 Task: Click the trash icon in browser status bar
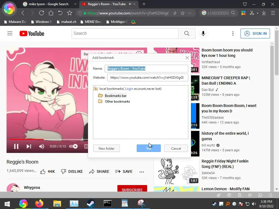pos(239,195)
